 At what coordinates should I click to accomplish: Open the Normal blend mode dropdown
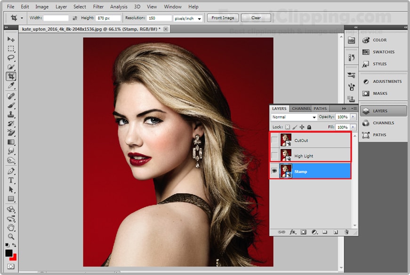294,117
